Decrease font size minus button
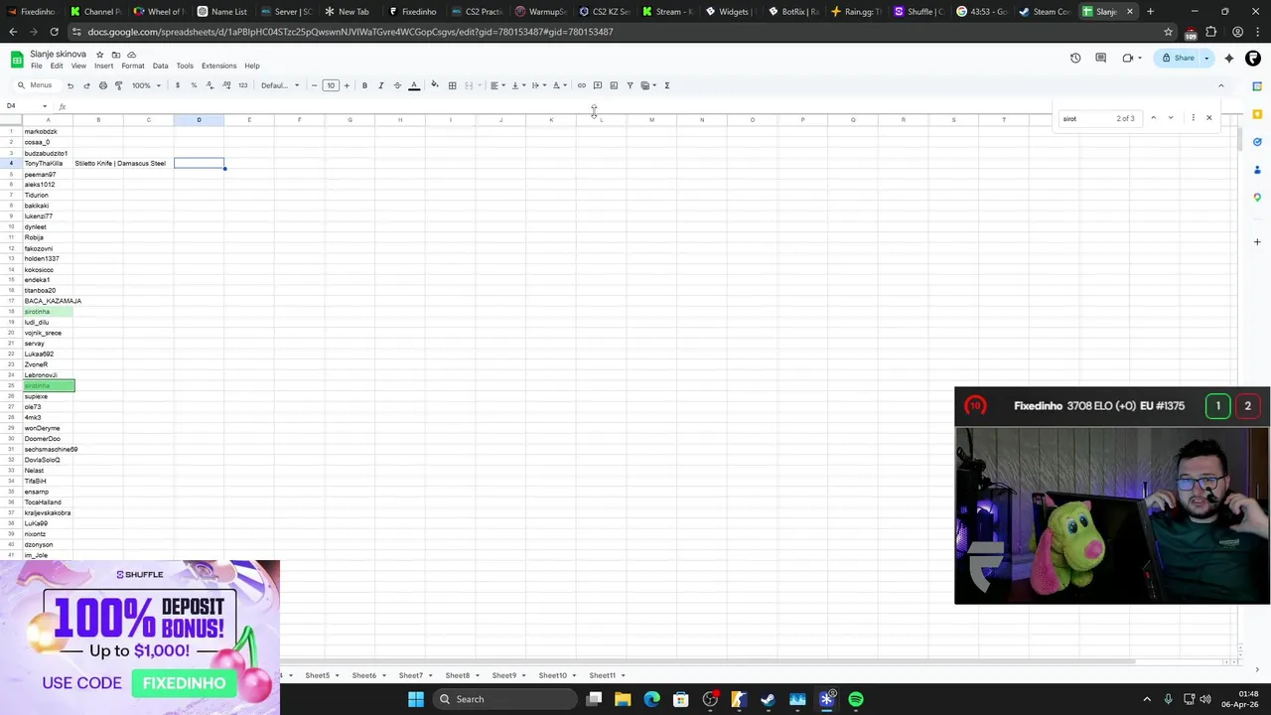1271x715 pixels. pos(314,85)
